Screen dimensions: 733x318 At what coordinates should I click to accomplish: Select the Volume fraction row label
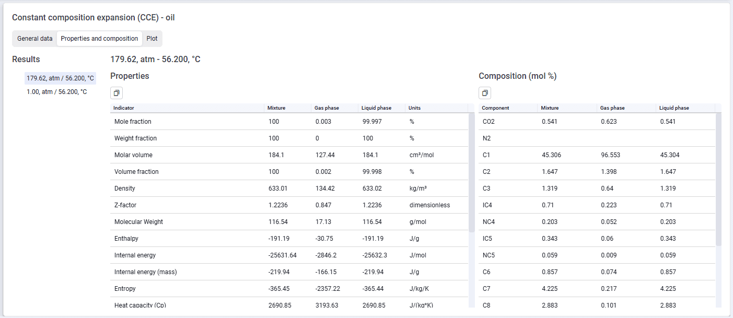pos(136,172)
